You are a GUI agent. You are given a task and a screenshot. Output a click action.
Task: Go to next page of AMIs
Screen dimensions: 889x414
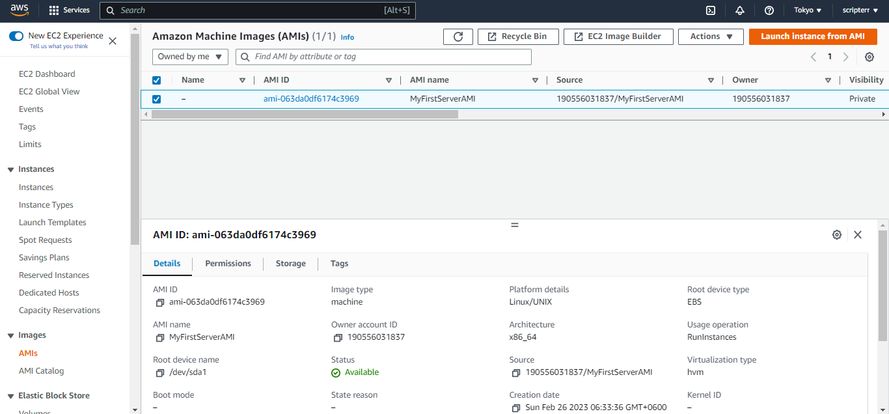click(846, 57)
